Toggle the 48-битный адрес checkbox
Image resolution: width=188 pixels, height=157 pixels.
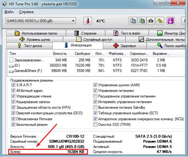(x=13, y=91)
